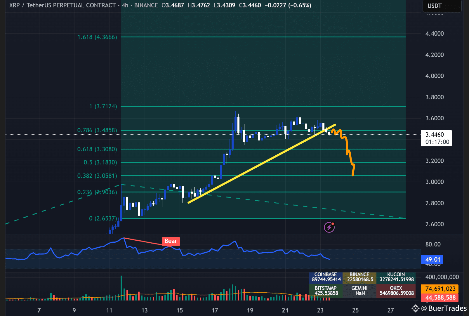Click the candle countdown 01:17:00
This screenshot has width=469, height=316.
click(x=437, y=142)
